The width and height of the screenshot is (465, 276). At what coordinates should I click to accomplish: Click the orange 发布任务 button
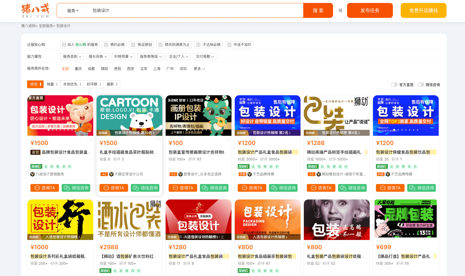pos(370,10)
